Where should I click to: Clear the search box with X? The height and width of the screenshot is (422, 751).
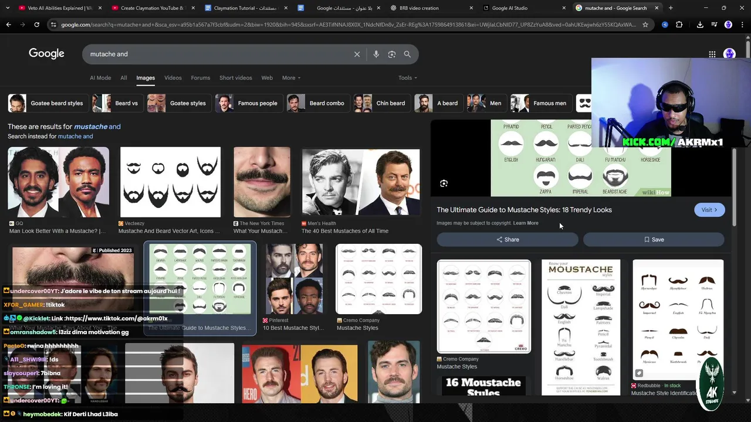tap(357, 54)
